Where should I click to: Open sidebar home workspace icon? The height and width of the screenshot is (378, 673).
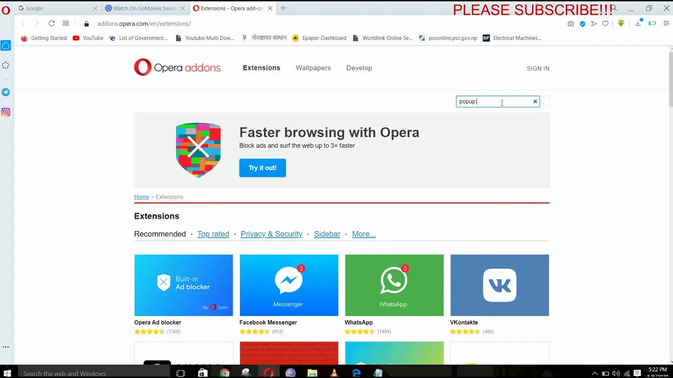[x=6, y=46]
